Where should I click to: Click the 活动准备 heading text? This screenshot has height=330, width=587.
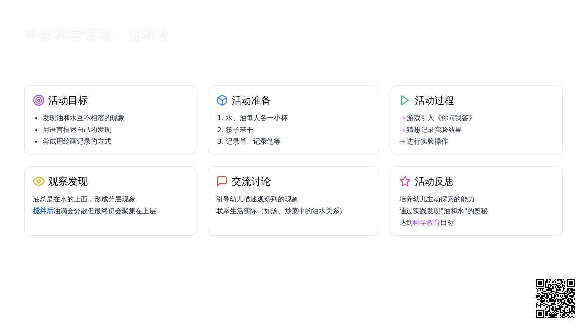(251, 100)
